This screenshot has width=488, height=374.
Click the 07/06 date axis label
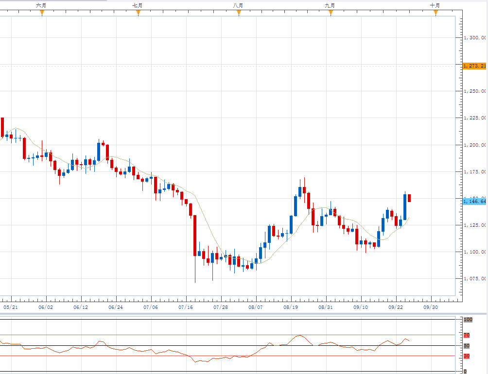click(151, 307)
